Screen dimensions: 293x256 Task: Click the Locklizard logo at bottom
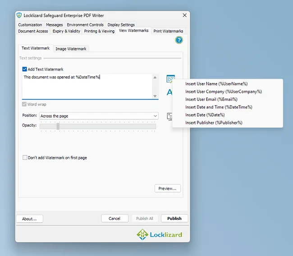(159, 234)
